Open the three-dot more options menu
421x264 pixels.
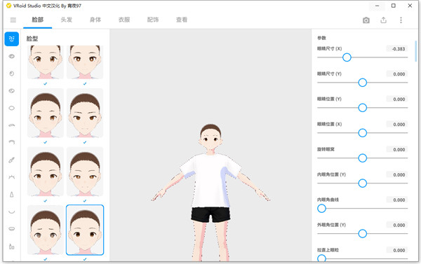pos(401,20)
